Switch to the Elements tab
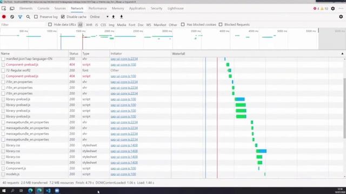Screen dimensions: 346x194 pyautogui.click(x=26, y=9)
